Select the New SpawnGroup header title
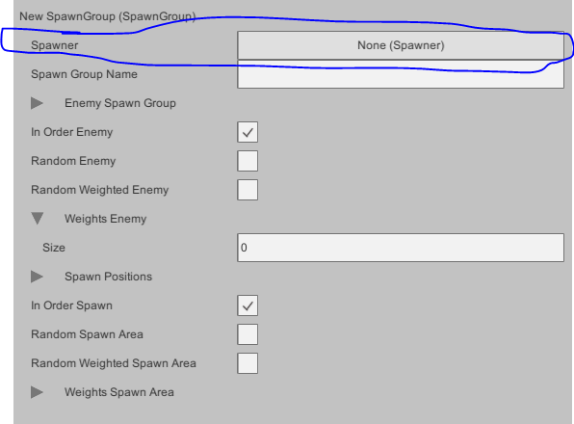This screenshot has height=424, width=574. 107,16
